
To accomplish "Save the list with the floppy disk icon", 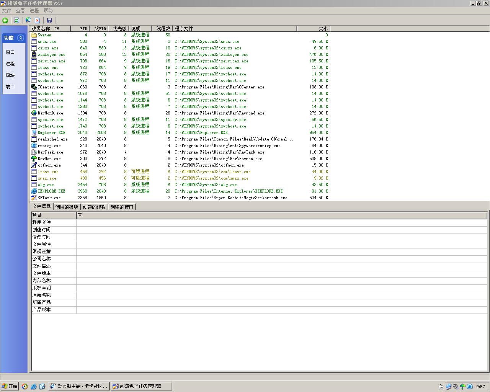I will click(x=49, y=20).
